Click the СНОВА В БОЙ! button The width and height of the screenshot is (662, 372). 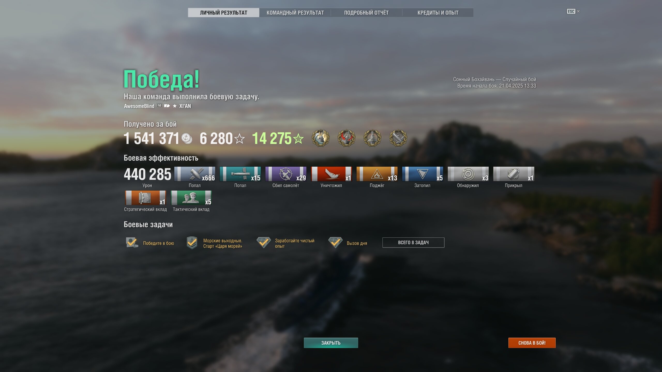coord(532,343)
